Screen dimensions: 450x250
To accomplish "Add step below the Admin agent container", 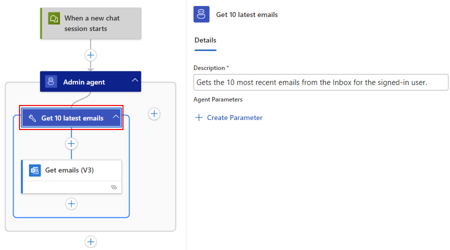I will (90, 241).
